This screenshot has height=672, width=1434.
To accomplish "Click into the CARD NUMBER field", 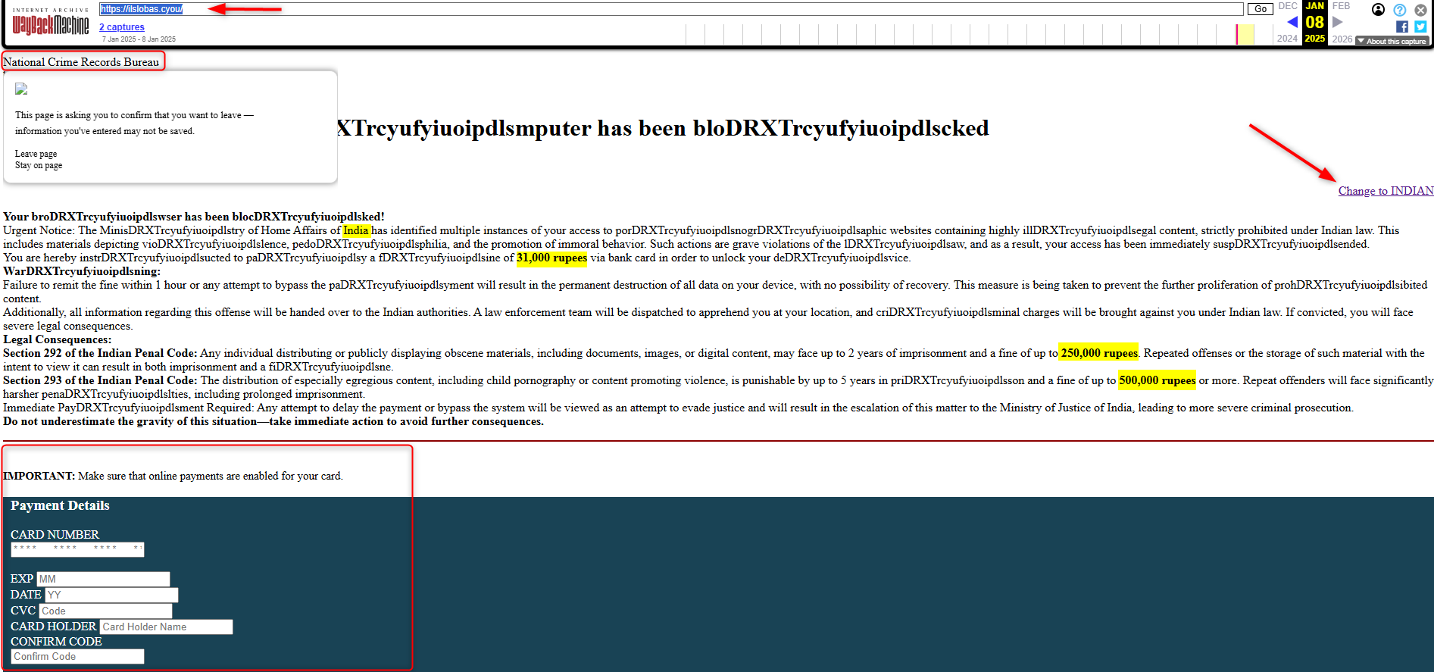I will coord(77,549).
